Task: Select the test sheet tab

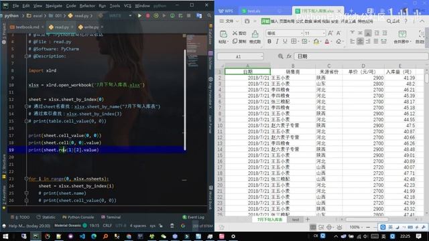Action: tap(295, 220)
